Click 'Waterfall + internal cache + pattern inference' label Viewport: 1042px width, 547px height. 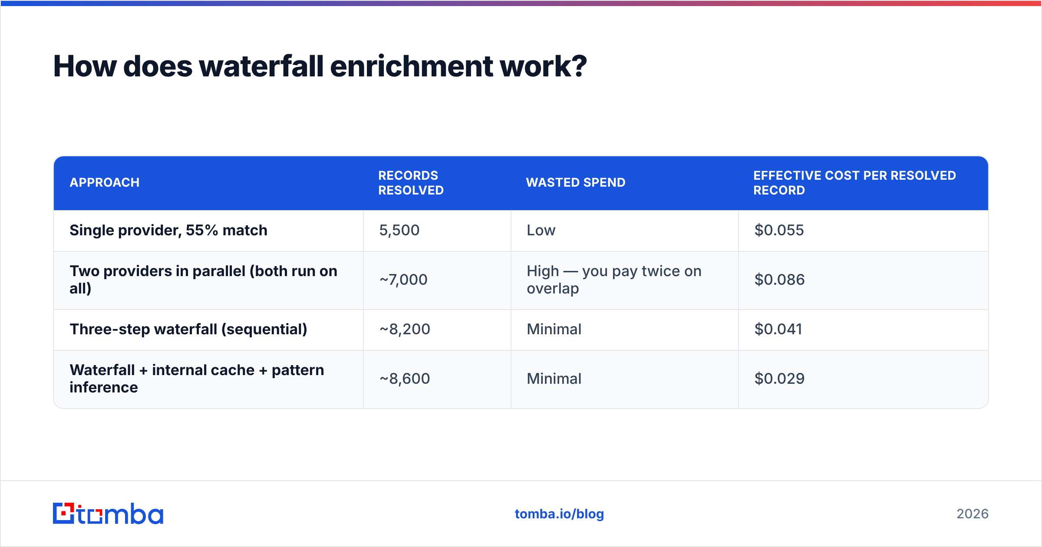click(x=197, y=379)
